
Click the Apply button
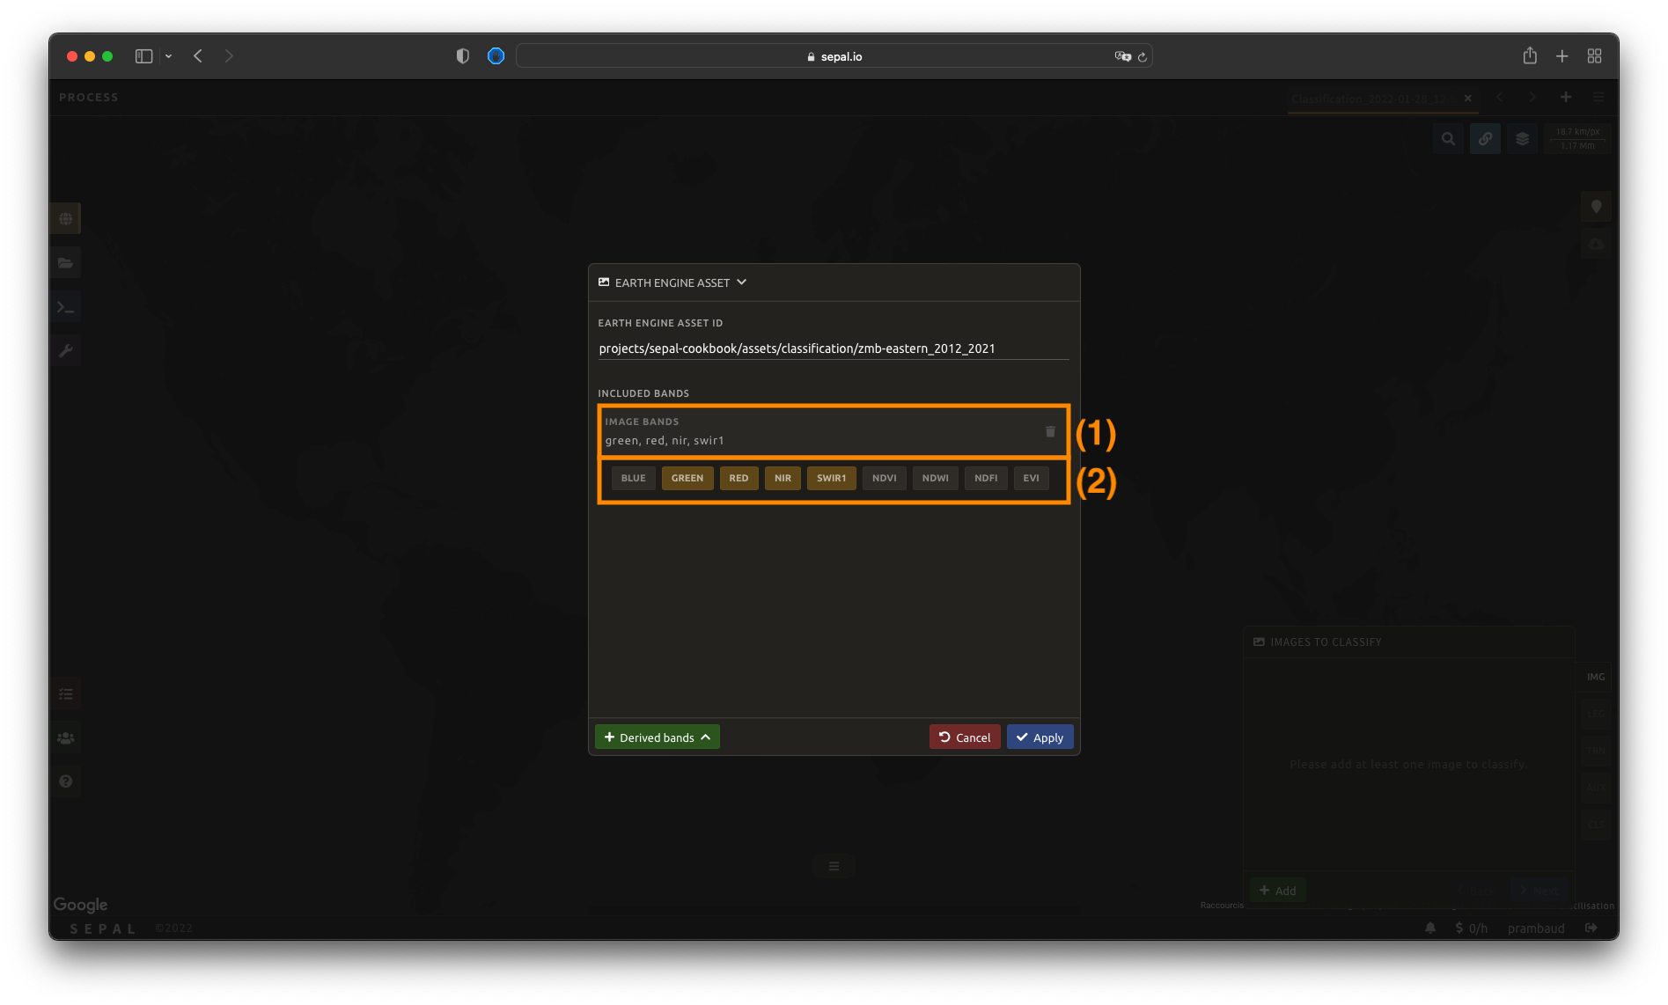coord(1040,737)
